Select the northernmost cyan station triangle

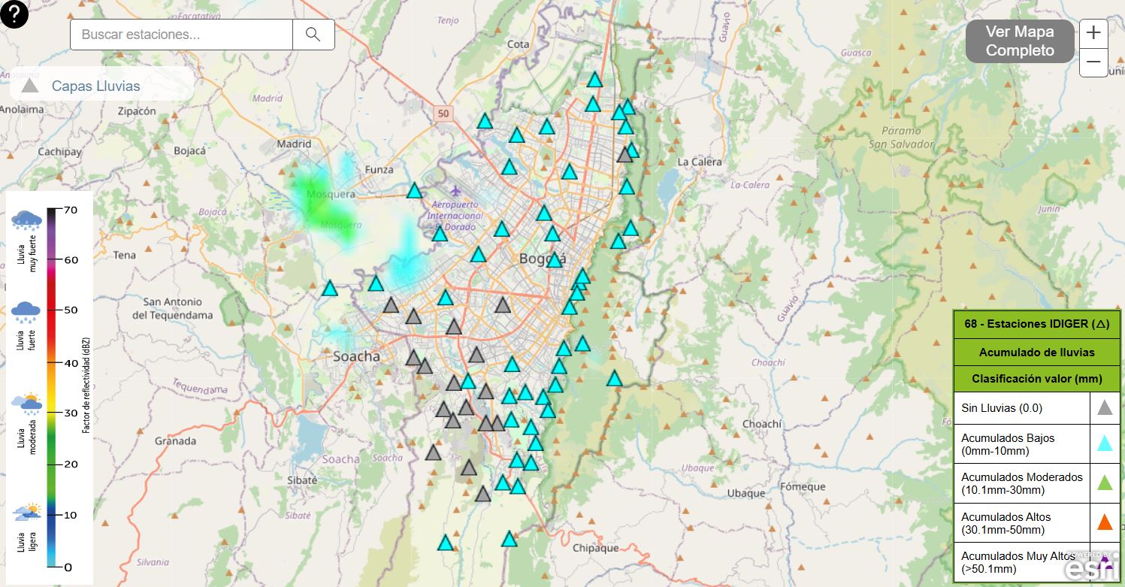coord(595,80)
